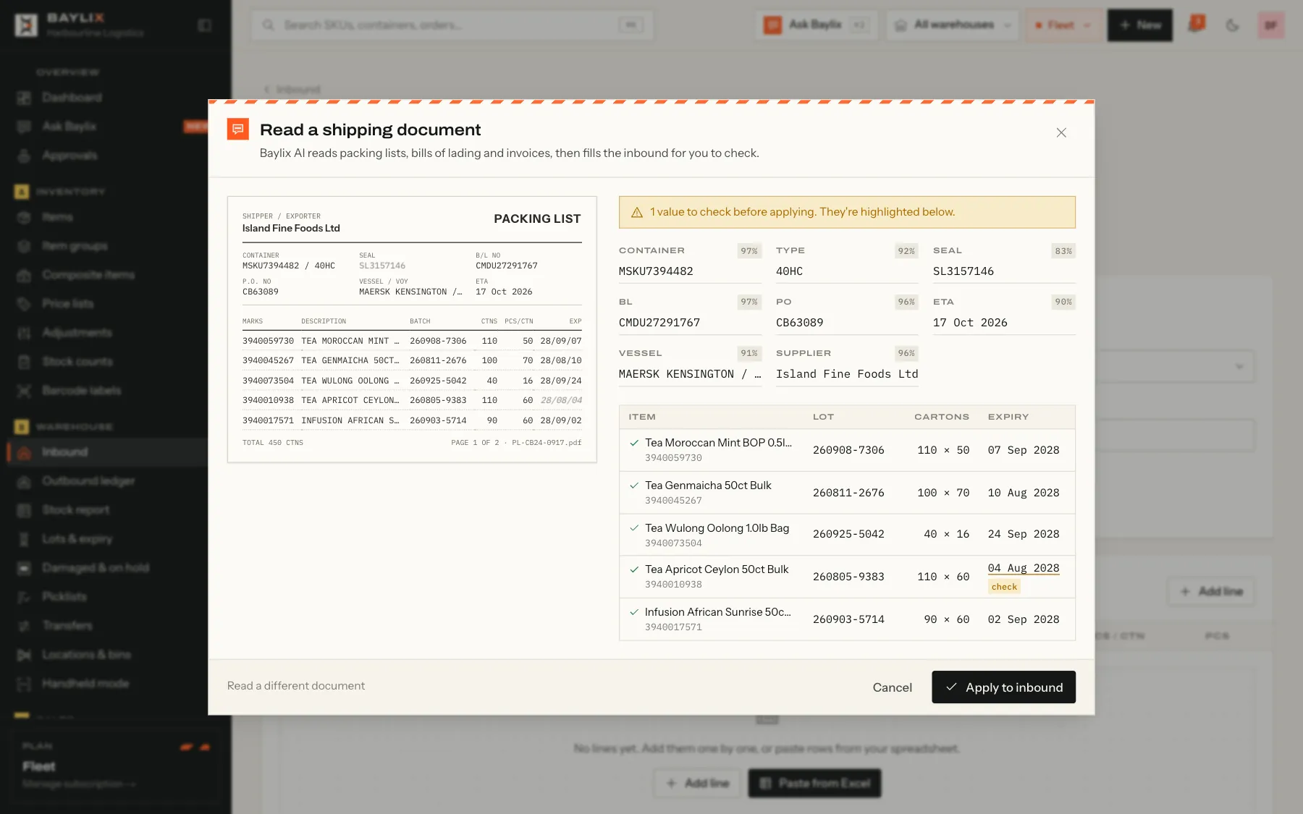
Task: Edit the BL field CMDU27291767
Action: 690,323
